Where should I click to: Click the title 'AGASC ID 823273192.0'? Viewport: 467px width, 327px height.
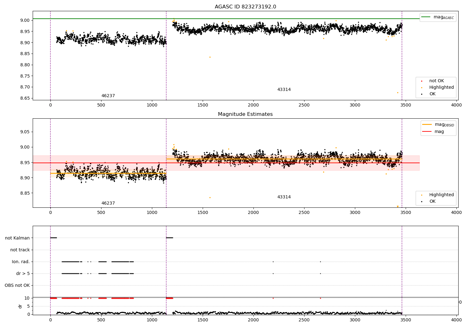245,7
